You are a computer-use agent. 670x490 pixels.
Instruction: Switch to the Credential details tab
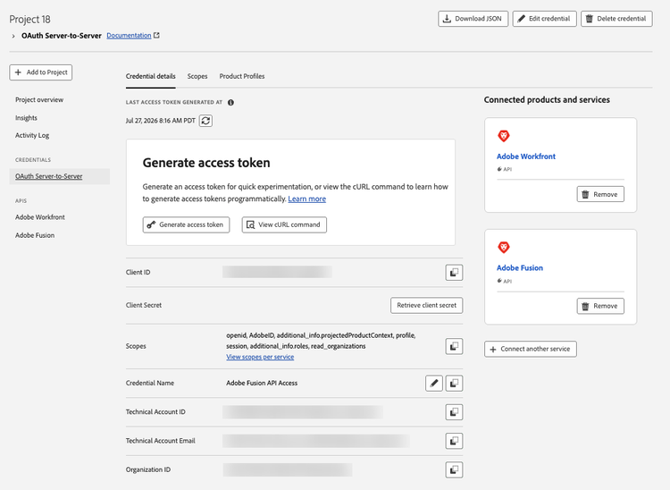tap(150, 76)
